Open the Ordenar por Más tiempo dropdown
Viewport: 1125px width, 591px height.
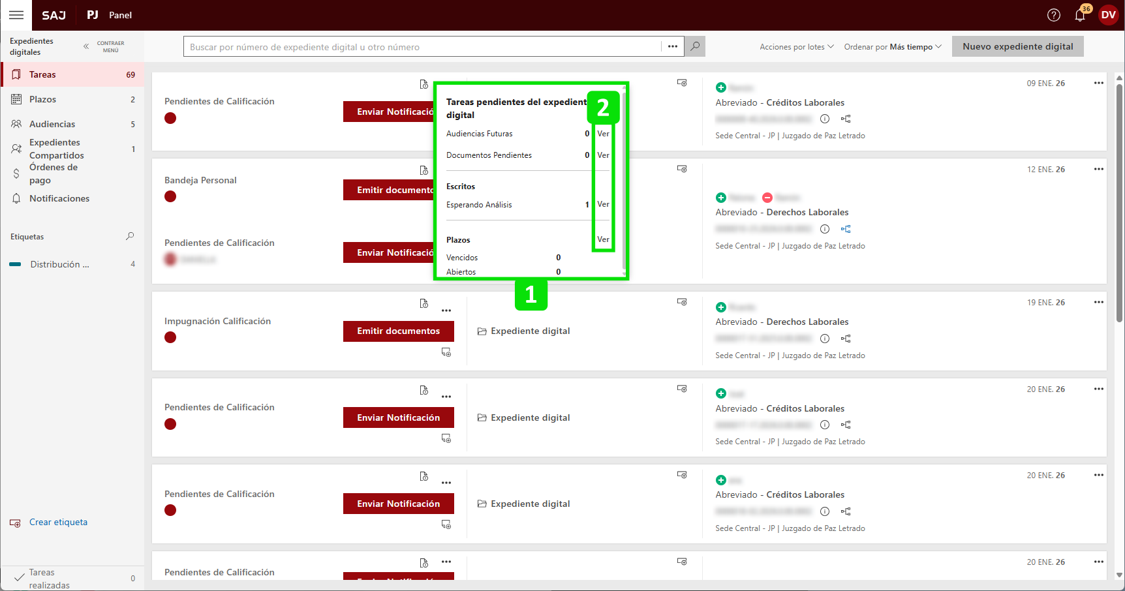(892, 47)
